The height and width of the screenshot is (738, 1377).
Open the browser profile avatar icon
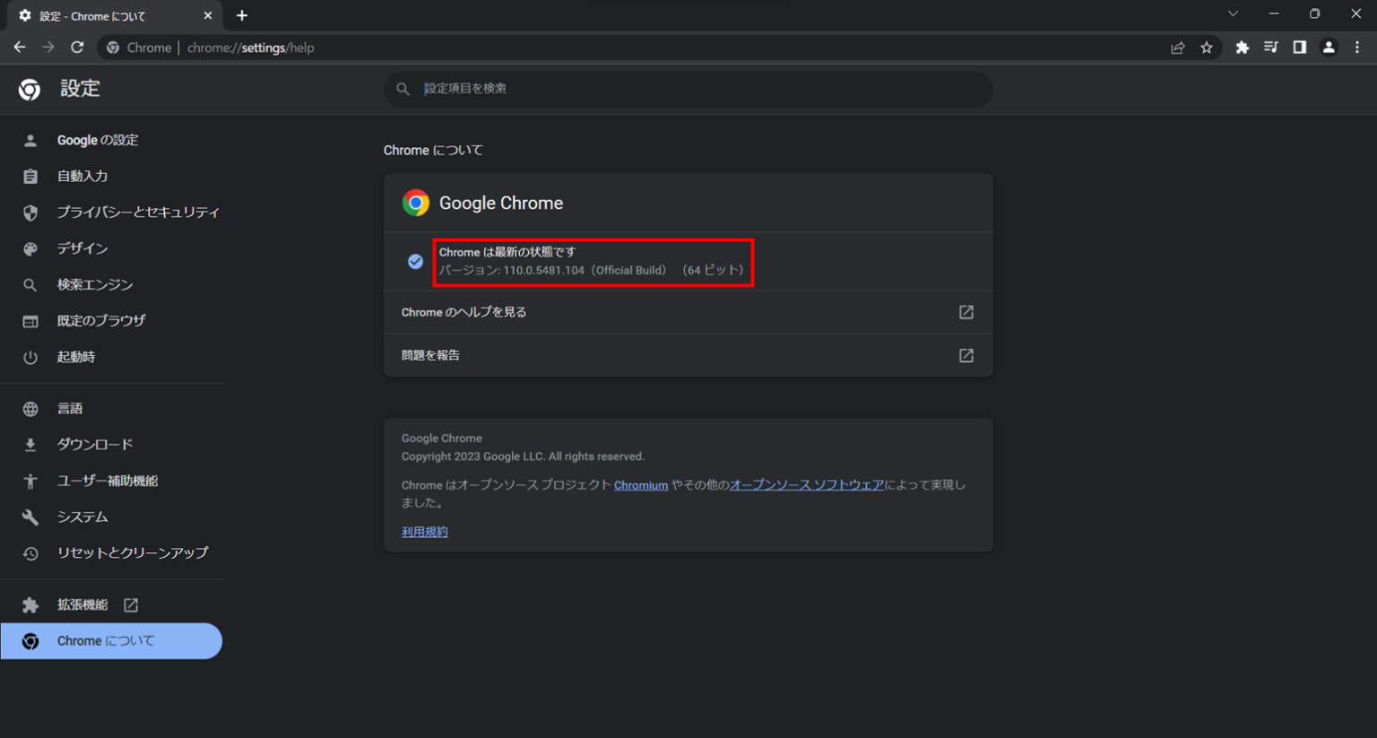(1329, 48)
